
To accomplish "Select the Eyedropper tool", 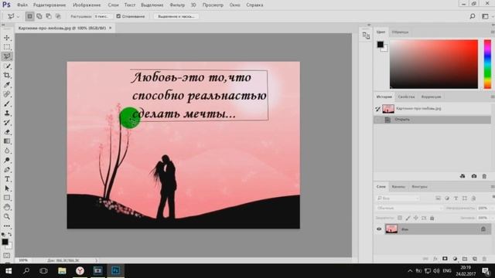I will coord(7,85).
